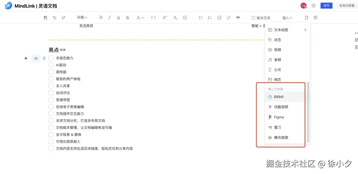Check the 思维导图 checkbox
The height and width of the screenshot is (174, 358).
pyautogui.click(x=51, y=100)
